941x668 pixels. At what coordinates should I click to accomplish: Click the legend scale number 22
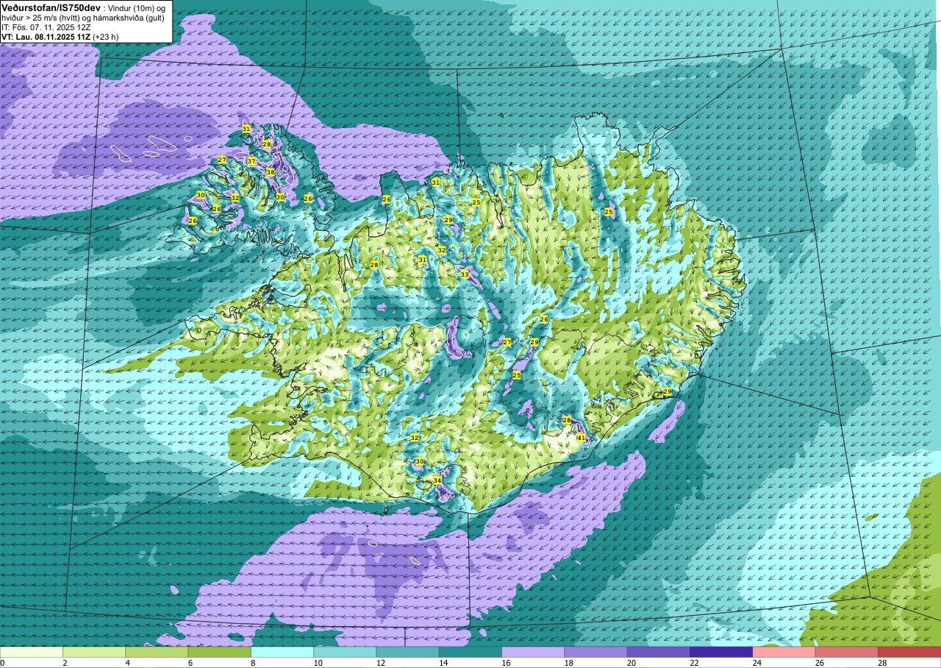pos(694,662)
